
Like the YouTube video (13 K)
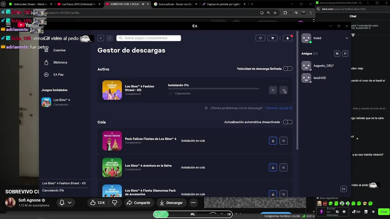[97, 203]
